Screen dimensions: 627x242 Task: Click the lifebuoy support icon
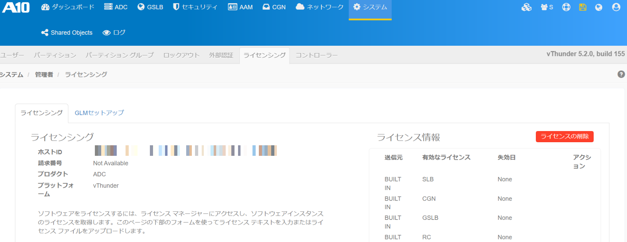coord(566,7)
